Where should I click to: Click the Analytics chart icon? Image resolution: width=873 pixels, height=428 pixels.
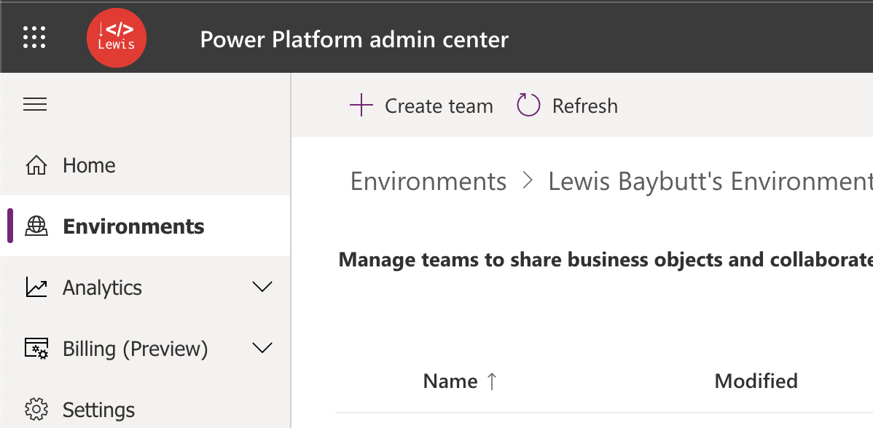click(36, 288)
